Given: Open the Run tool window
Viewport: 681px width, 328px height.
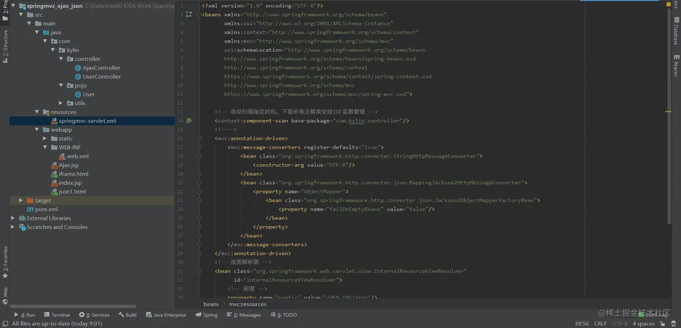Looking at the screenshot, I should [24, 315].
